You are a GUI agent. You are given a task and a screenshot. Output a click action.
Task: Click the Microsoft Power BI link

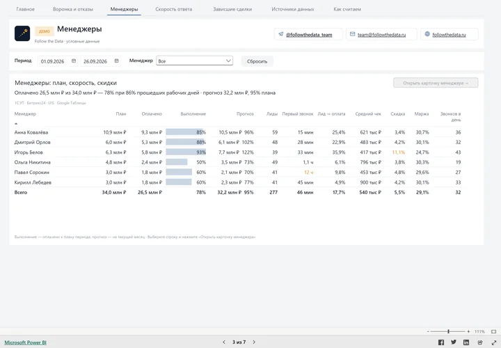(x=25, y=342)
